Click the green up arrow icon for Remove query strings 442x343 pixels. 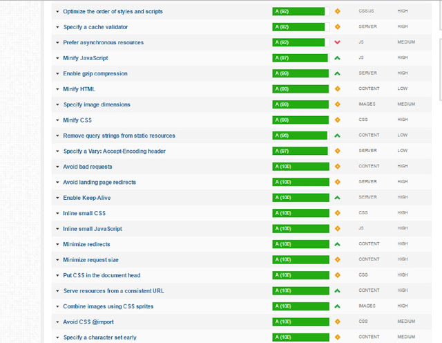coord(337,136)
